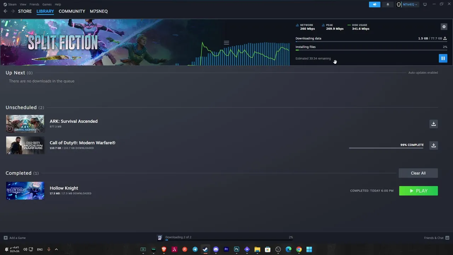453x255 pixels.
Task: Switch to the STORE tab
Action: pyautogui.click(x=25, y=11)
